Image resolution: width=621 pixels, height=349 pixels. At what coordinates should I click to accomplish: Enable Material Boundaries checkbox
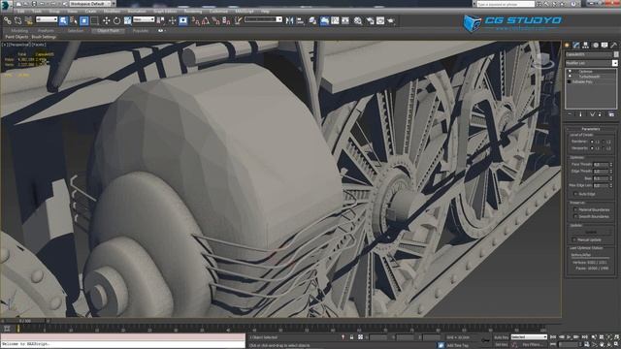pos(575,209)
